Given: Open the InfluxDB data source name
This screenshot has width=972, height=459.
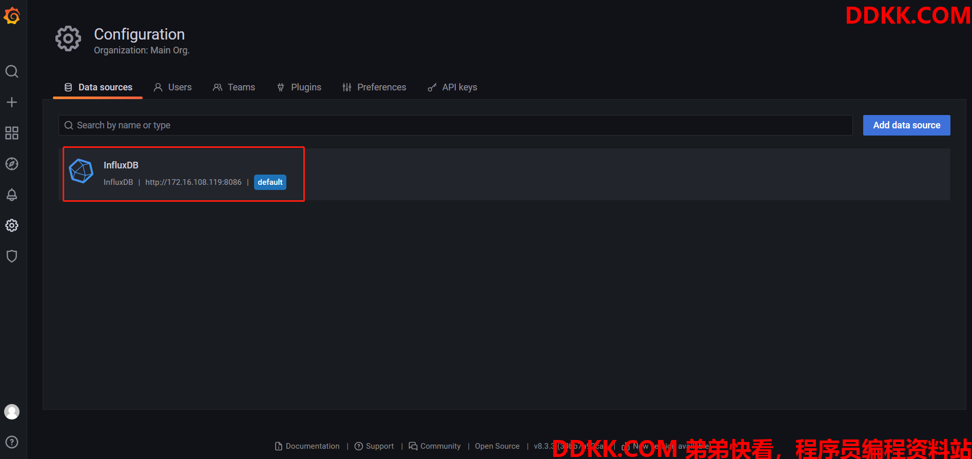Looking at the screenshot, I should pos(121,165).
